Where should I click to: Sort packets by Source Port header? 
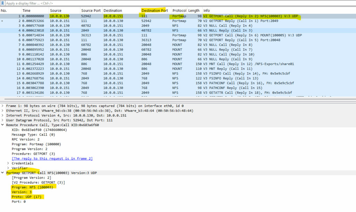[91, 10]
